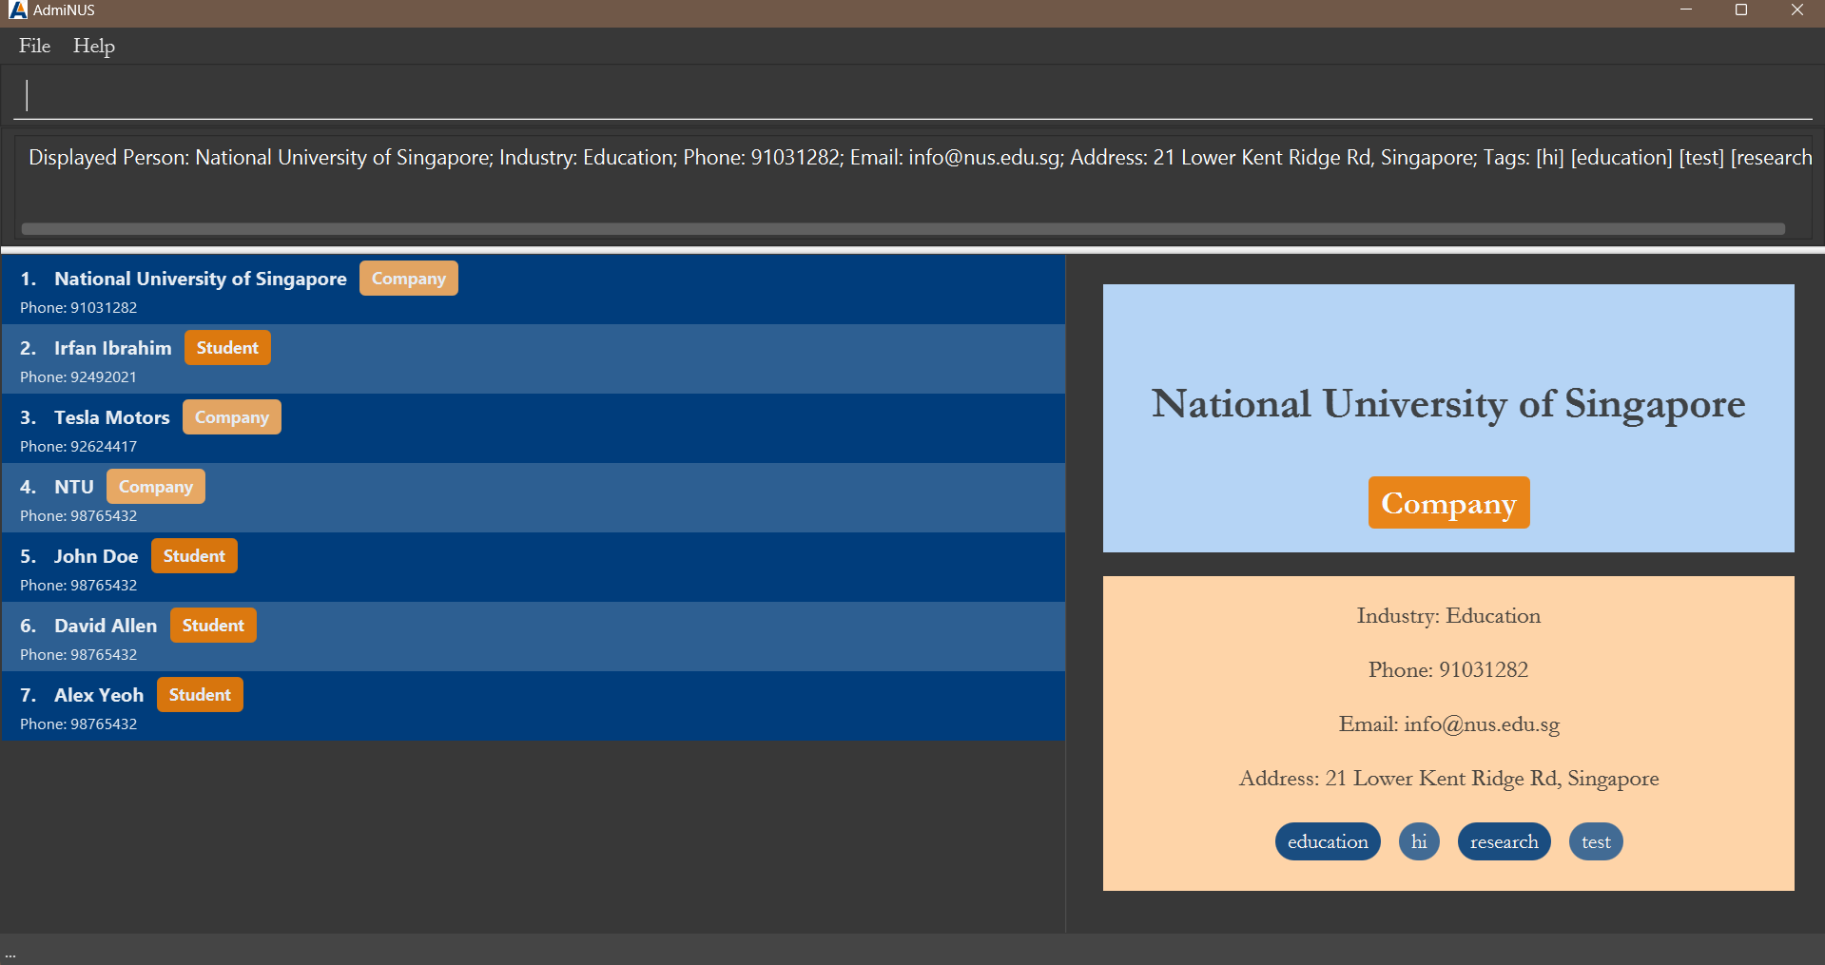
Task: Click Company badge next to NTU
Action: pos(156,487)
